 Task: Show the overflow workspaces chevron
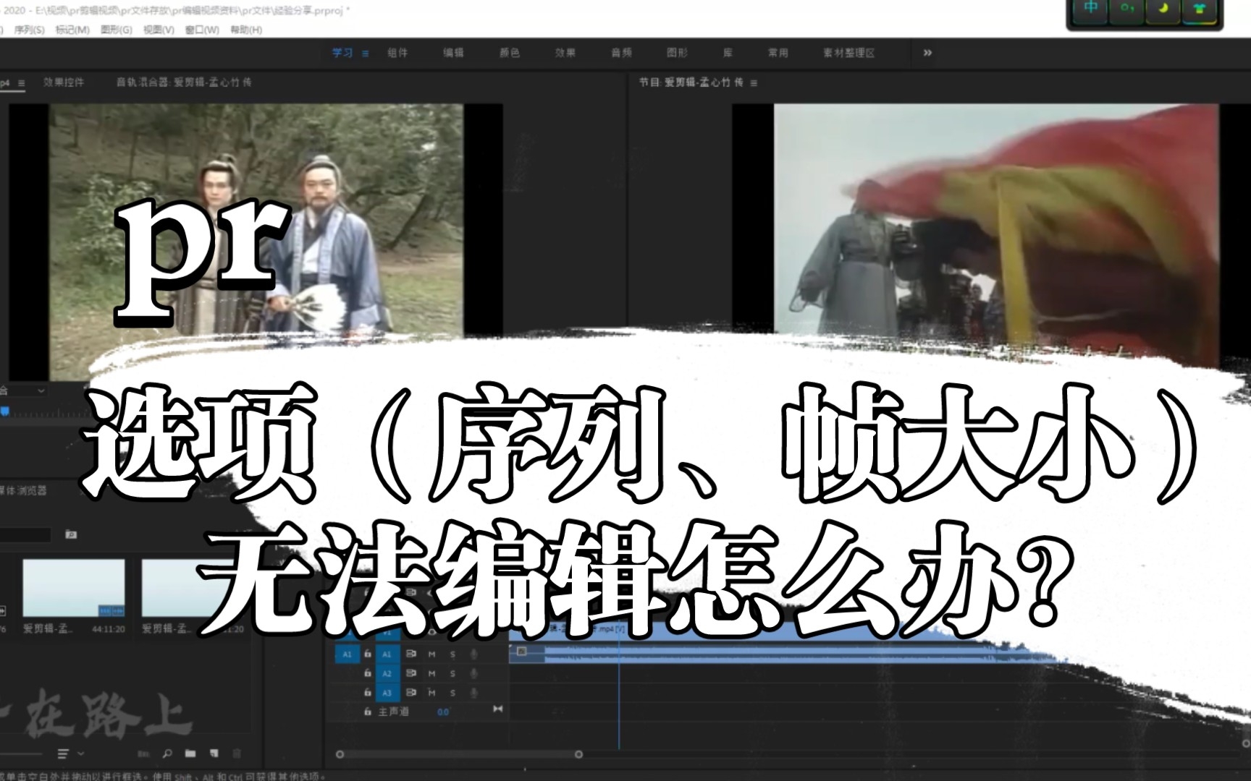tap(927, 53)
